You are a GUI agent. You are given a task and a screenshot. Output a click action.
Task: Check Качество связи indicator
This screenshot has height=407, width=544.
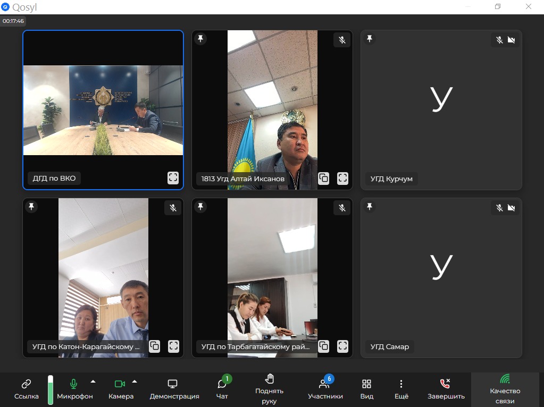pyautogui.click(x=505, y=389)
